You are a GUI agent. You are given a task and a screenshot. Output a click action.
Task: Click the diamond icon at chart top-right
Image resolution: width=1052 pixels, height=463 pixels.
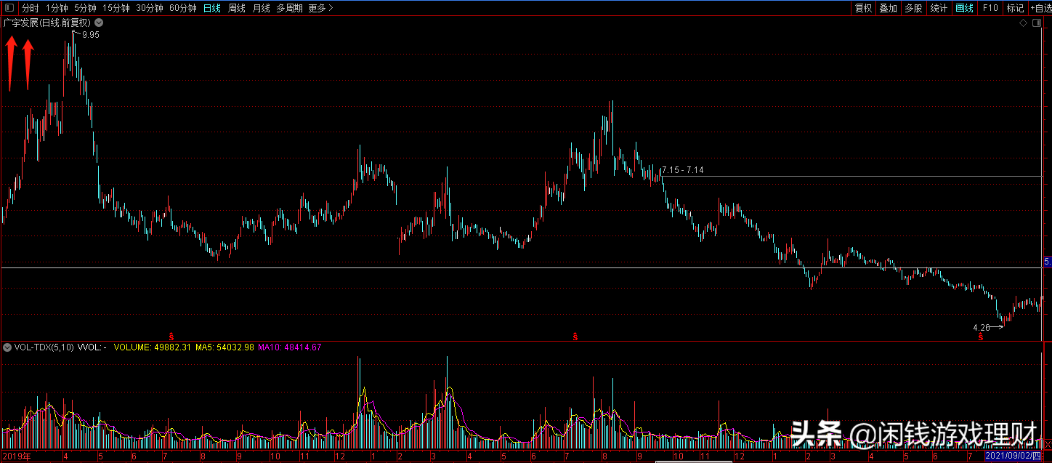1023,23
